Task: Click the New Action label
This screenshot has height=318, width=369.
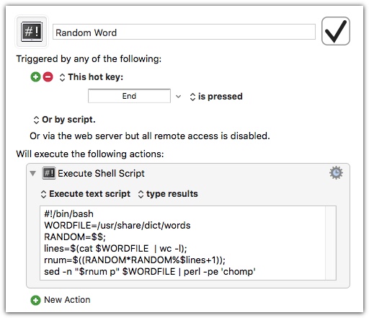Action: point(67,300)
